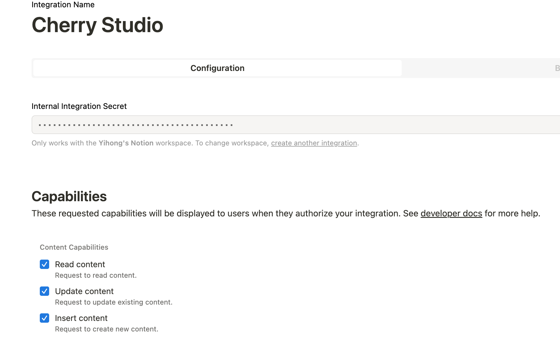Click the Content Capabilities subheading
The height and width of the screenshot is (344, 560).
click(x=74, y=247)
